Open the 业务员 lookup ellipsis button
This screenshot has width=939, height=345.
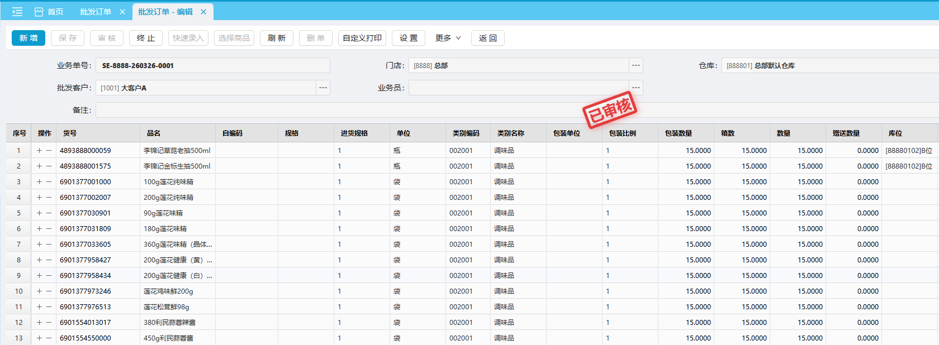tap(636, 88)
